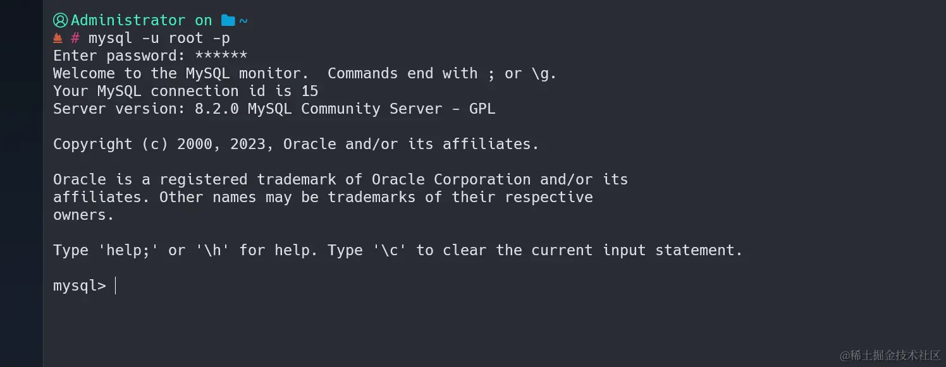Click the user avatar icon before Administrator
The image size is (946, 367).
pos(60,20)
